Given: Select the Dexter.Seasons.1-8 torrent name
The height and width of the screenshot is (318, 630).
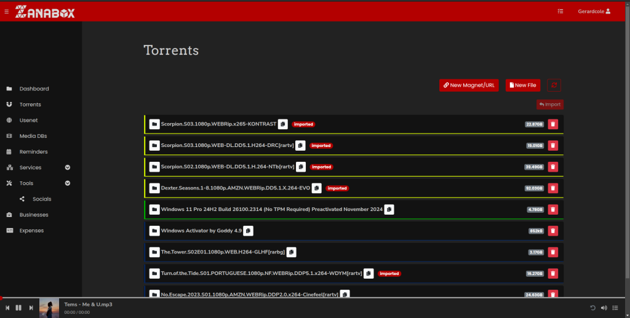Looking at the screenshot, I should click(x=236, y=188).
